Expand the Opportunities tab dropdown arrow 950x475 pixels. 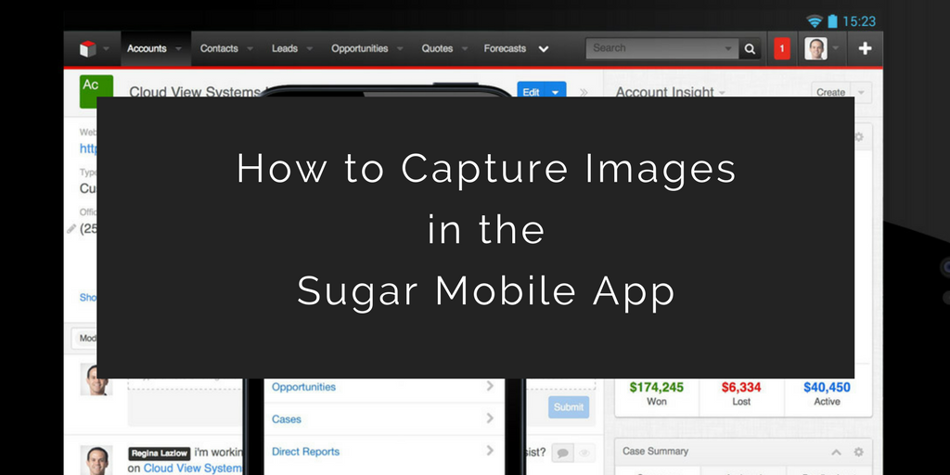click(x=400, y=48)
